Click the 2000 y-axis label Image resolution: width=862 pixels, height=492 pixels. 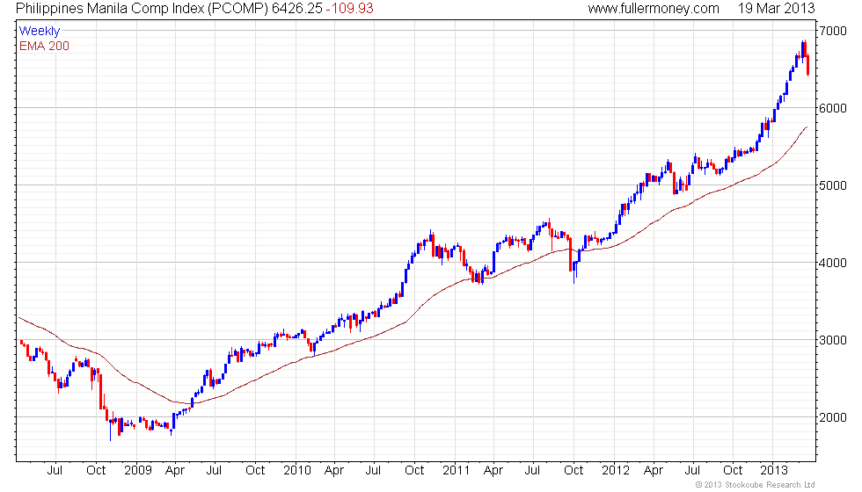click(832, 417)
